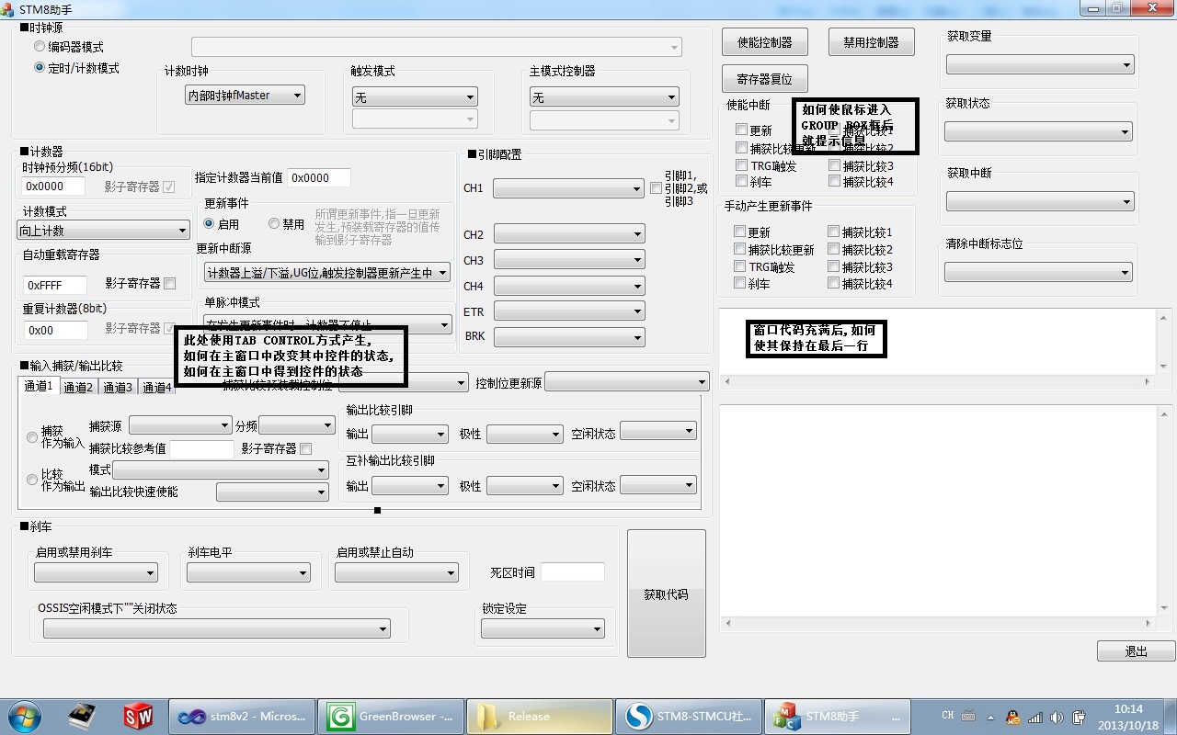
Task: Open the SolidWorks taskbar icon
Action: [x=138, y=716]
